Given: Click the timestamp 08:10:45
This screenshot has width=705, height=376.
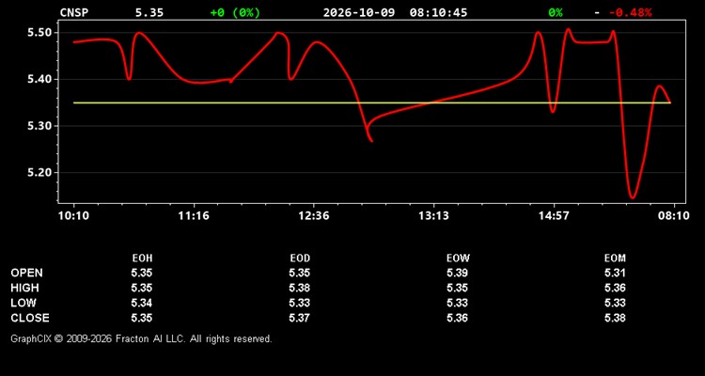Looking at the screenshot, I should pyautogui.click(x=438, y=12).
